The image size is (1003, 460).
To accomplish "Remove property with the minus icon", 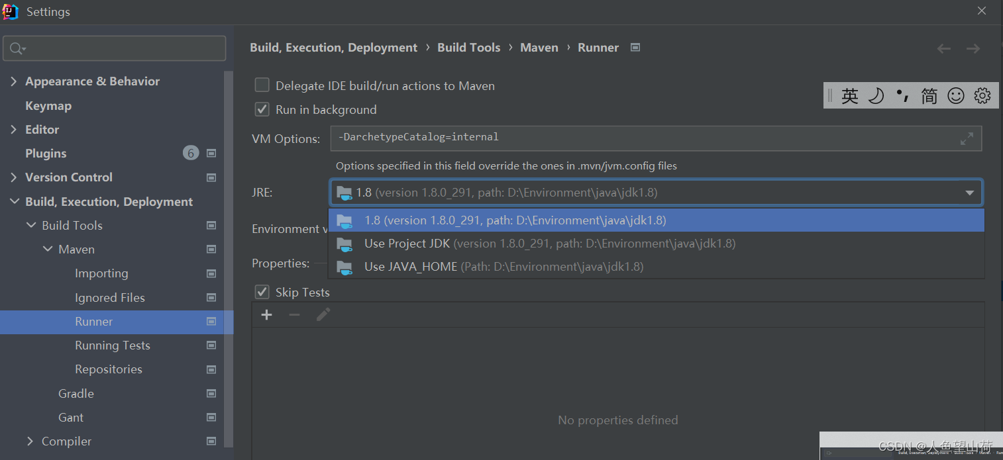I will (295, 315).
